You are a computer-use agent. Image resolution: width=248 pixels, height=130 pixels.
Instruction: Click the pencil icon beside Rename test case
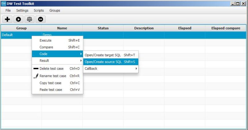pyautogui.click(x=36, y=76)
